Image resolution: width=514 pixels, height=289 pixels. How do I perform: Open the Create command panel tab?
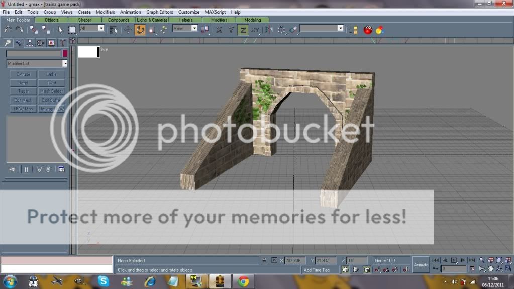[8, 43]
